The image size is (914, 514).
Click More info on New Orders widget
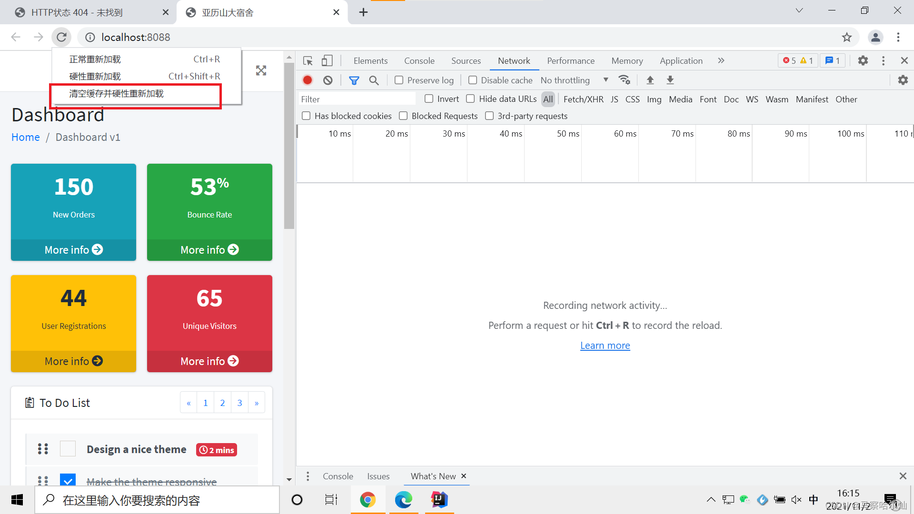[73, 249]
